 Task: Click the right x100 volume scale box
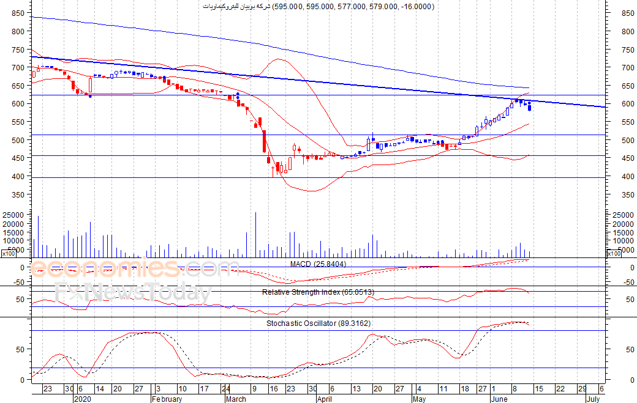[614, 253]
